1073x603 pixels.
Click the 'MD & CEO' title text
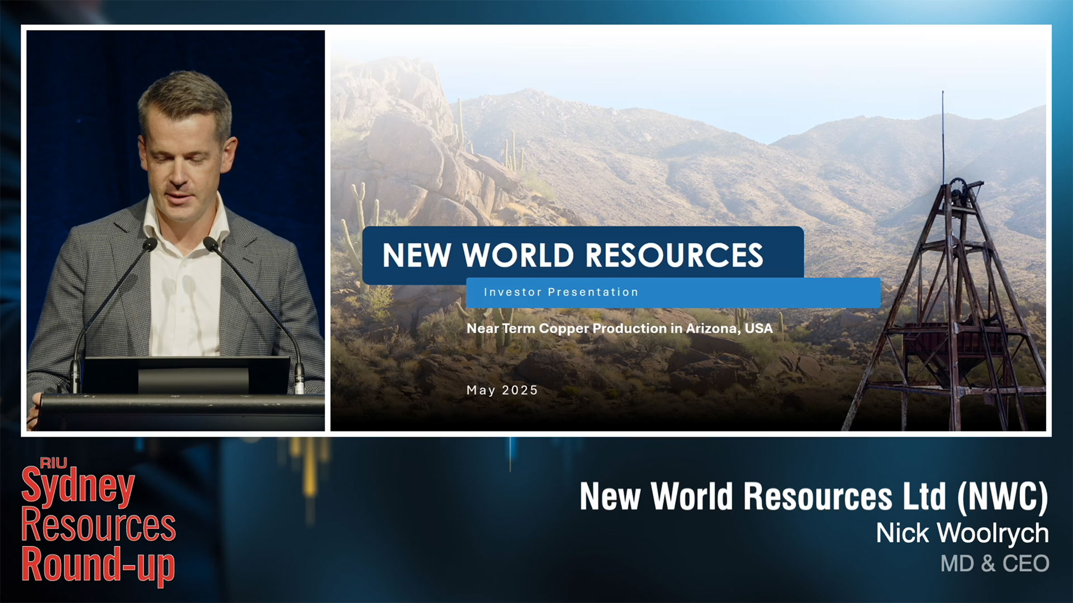pos(995,564)
